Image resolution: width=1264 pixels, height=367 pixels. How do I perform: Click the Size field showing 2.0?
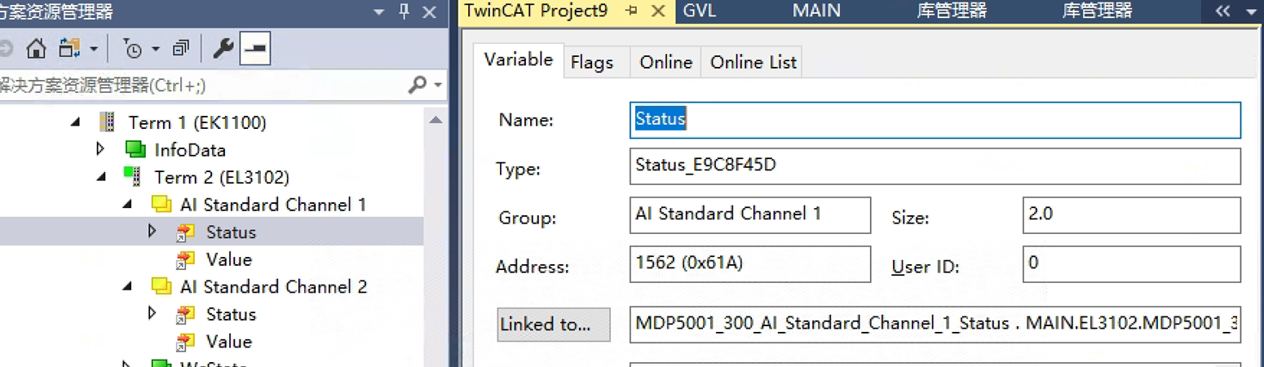[1132, 215]
